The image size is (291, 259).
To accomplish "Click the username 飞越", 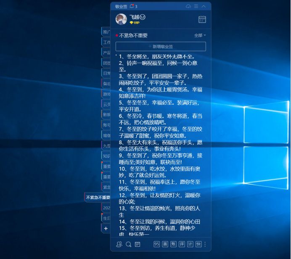I will pyautogui.click(x=135, y=17).
